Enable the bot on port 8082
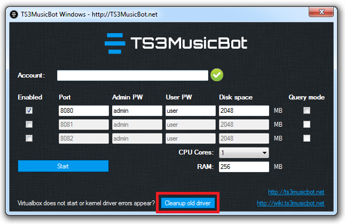This screenshot has height=224, width=345. click(x=29, y=138)
